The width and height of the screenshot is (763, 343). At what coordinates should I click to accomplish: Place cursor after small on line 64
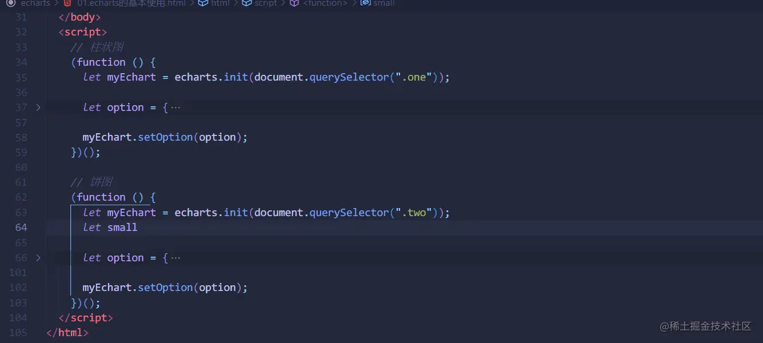(x=138, y=228)
